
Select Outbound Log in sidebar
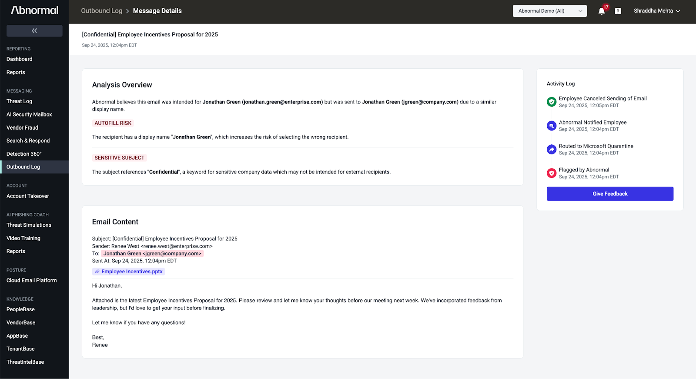pos(34,167)
